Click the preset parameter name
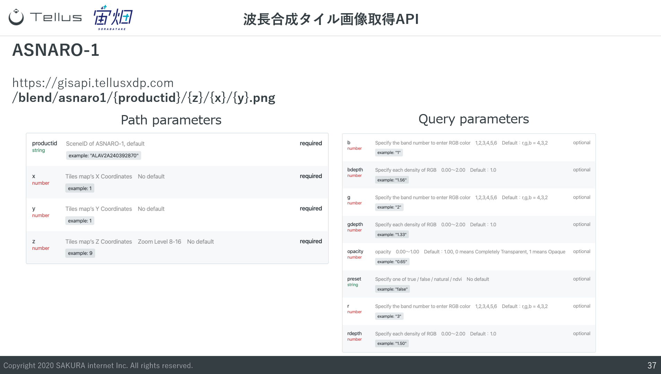The width and height of the screenshot is (661, 374). (x=354, y=279)
